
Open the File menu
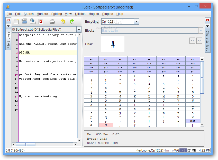point(9,14)
